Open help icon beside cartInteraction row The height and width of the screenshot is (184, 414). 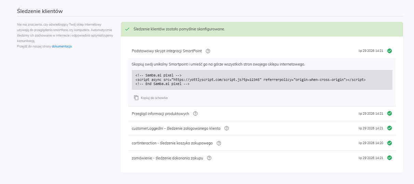click(x=219, y=143)
